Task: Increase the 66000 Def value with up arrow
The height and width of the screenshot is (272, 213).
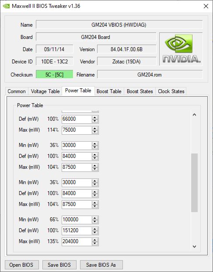Action: pyautogui.click(x=95, y=118)
